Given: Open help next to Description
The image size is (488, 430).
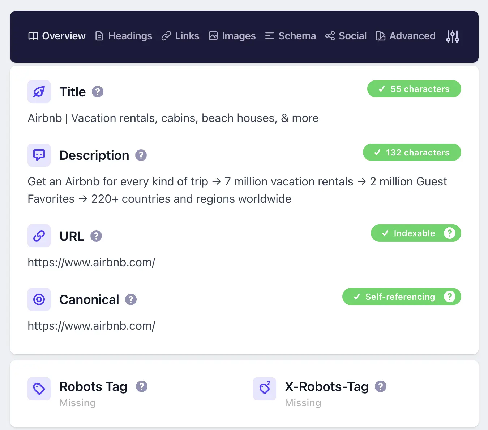Looking at the screenshot, I should [141, 155].
